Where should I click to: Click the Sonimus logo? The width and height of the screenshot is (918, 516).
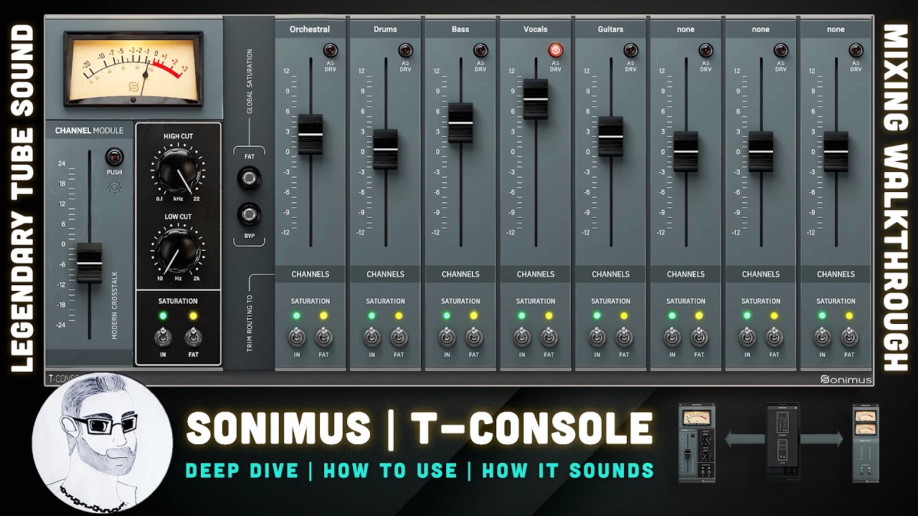click(x=846, y=380)
